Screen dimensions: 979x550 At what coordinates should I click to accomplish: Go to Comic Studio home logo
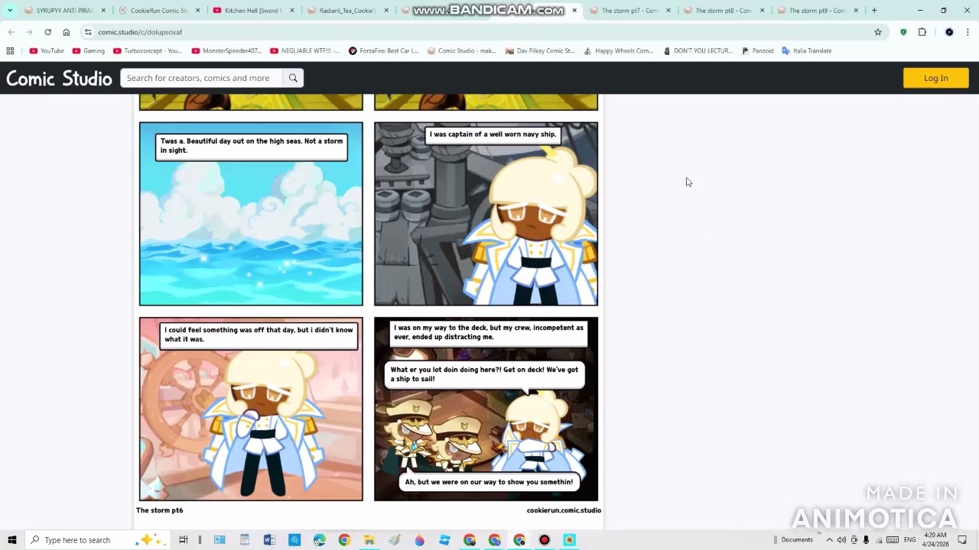(x=59, y=78)
